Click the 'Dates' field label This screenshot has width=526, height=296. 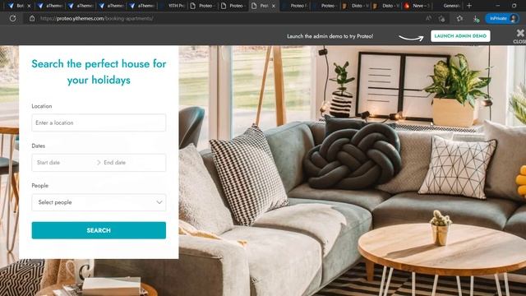click(39, 146)
